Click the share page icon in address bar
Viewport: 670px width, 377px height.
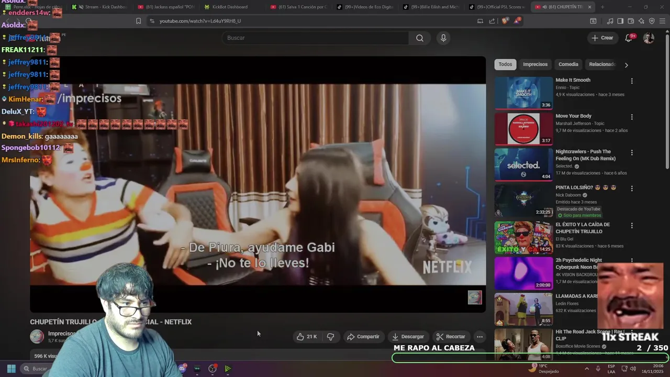coord(492,21)
